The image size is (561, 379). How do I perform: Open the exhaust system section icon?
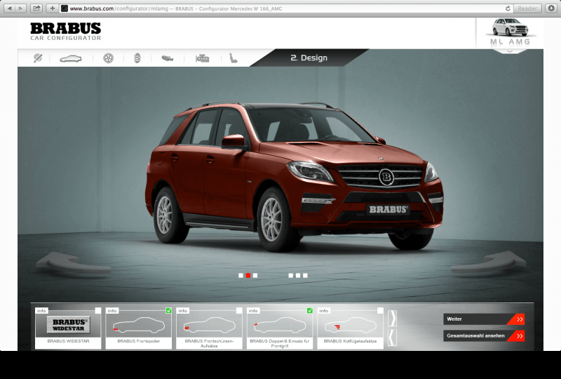168,58
